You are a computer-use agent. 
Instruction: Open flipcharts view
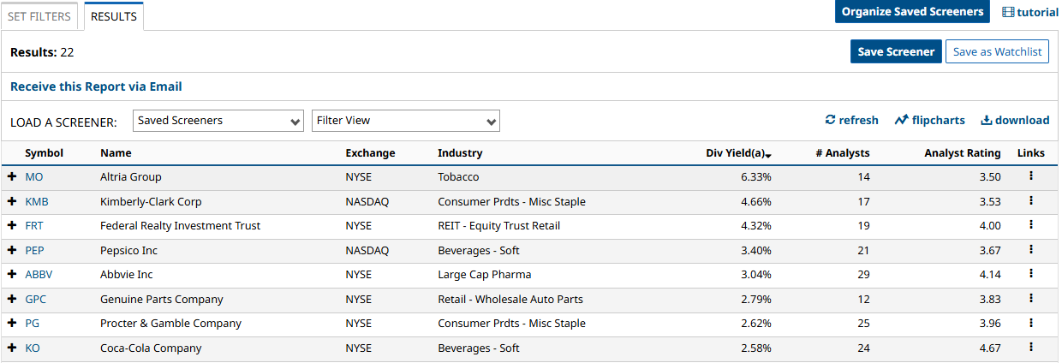pos(929,121)
